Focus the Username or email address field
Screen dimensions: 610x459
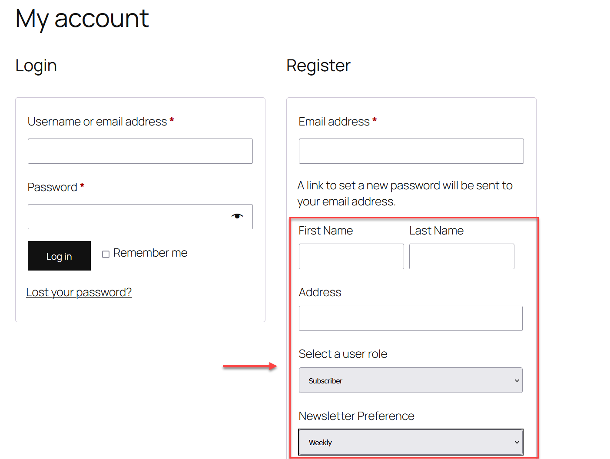[x=140, y=151]
